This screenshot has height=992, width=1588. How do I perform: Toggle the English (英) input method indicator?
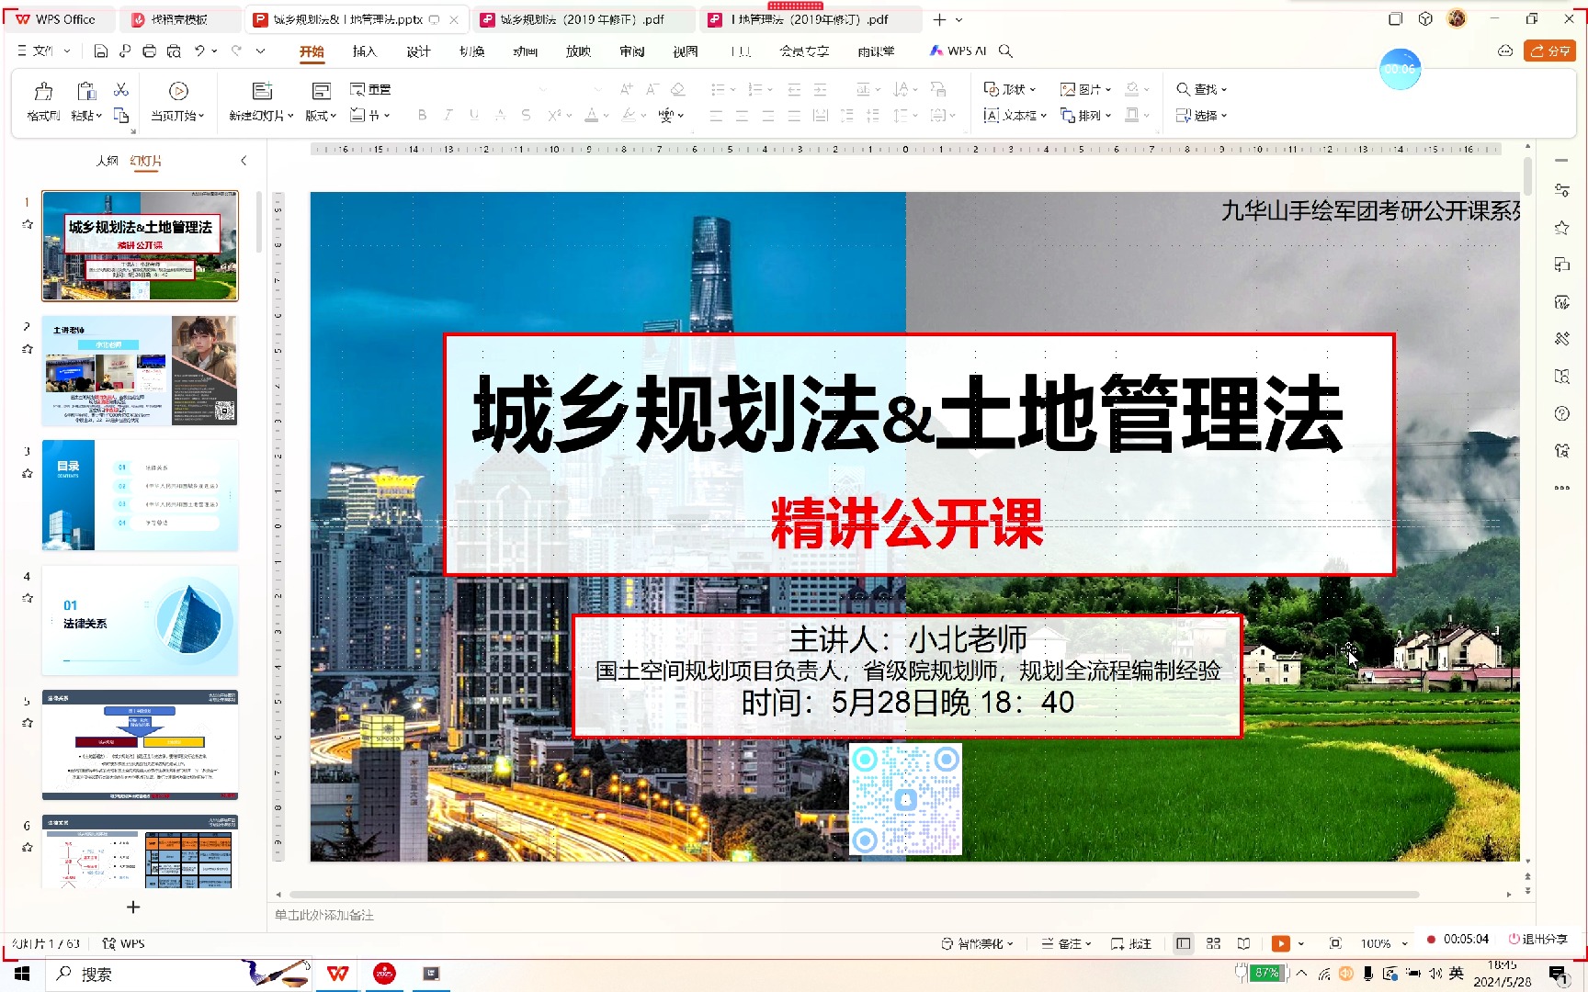[1457, 974]
